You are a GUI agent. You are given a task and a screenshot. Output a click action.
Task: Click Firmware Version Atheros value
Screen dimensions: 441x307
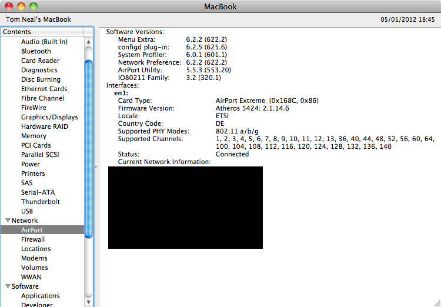tap(252, 108)
